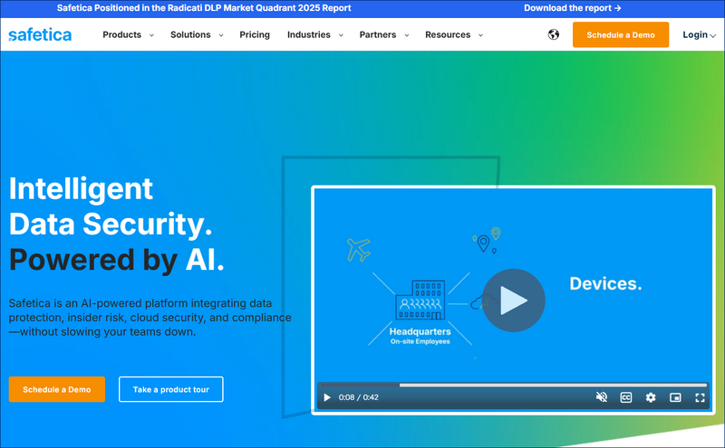The height and width of the screenshot is (448, 725).
Task: Click Schedule a Demo below hero text
Action: click(x=57, y=389)
